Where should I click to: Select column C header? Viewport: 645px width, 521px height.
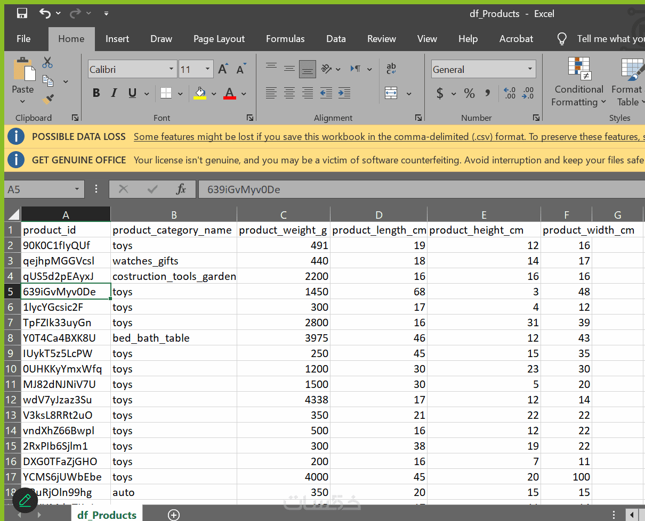(284, 215)
